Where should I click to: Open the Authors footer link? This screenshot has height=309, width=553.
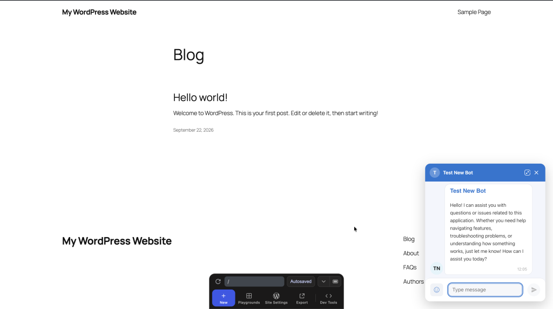(413, 281)
